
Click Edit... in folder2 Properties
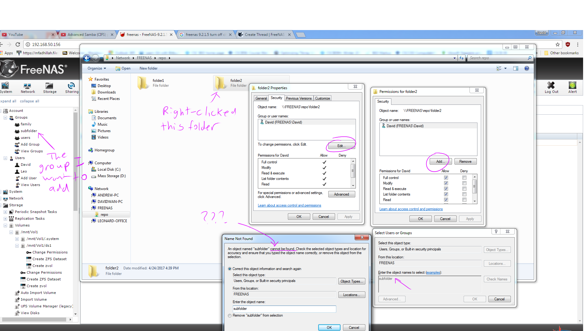341,146
